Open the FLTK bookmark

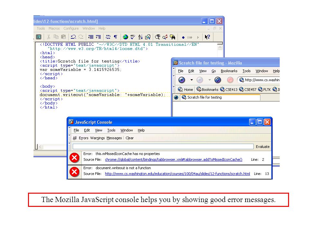(265, 90)
